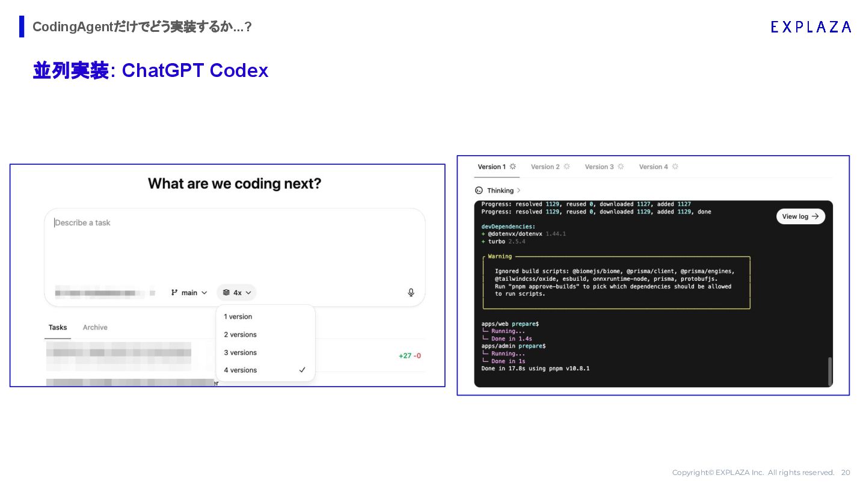Image resolution: width=866 pixels, height=487 pixels.
Task: Click the Version 3 loading spinner
Action: tap(621, 167)
